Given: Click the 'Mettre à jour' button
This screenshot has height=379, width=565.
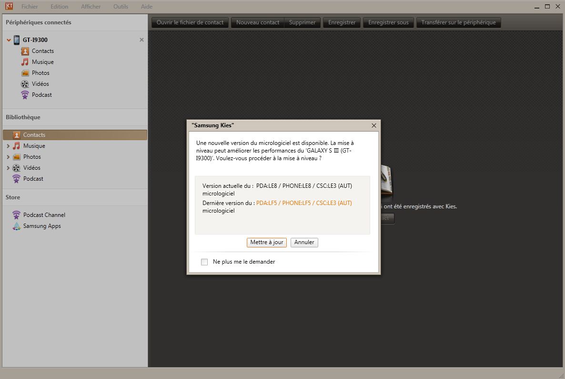Looking at the screenshot, I should pyautogui.click(x=267, y=242).
